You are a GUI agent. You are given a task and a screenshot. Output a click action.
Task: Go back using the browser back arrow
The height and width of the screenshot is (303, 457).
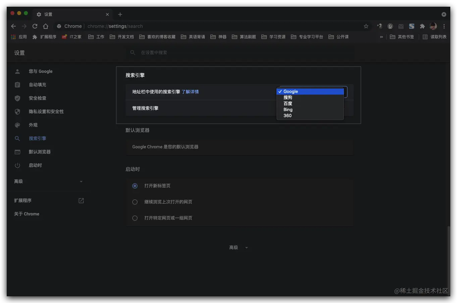coord(13,26)
